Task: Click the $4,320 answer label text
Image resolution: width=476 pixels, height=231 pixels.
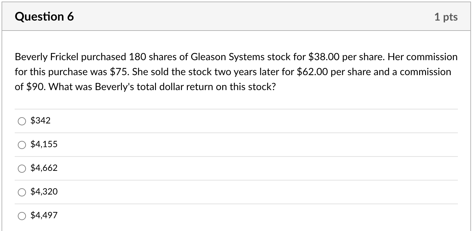Action: pyautogui.click(x=44, y=192)
